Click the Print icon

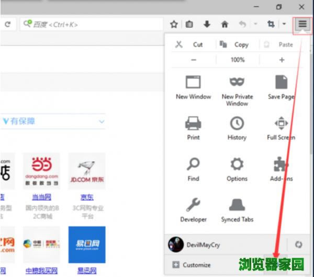193,123
